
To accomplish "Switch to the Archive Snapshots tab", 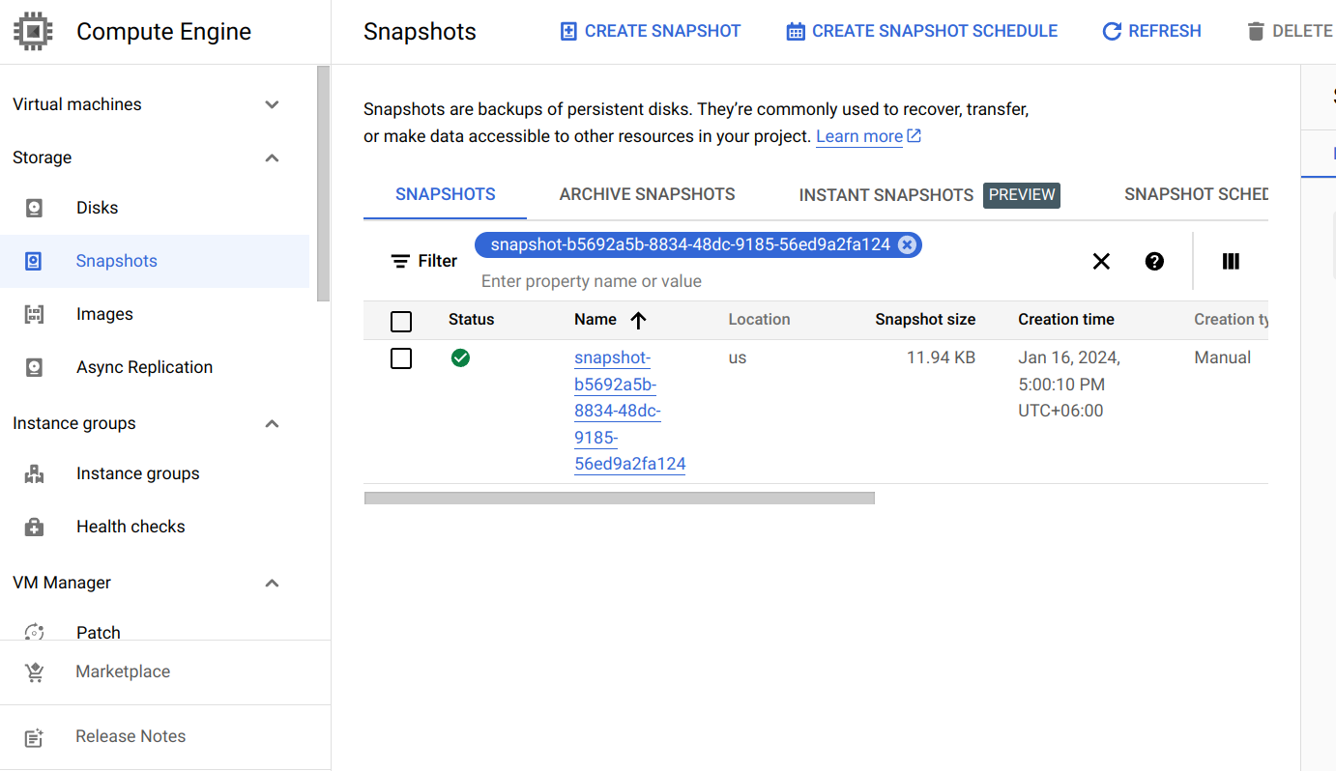I will click(x=646, y=194).
